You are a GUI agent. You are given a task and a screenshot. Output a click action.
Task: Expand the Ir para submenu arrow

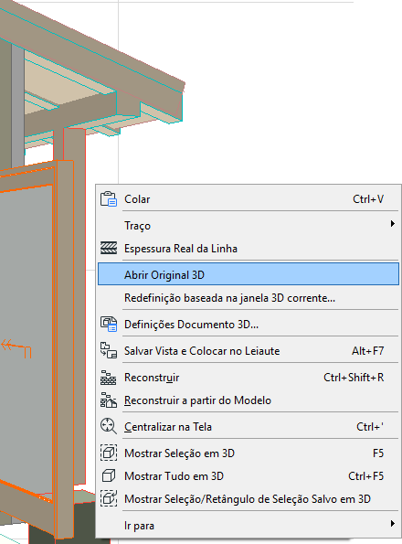392,523
